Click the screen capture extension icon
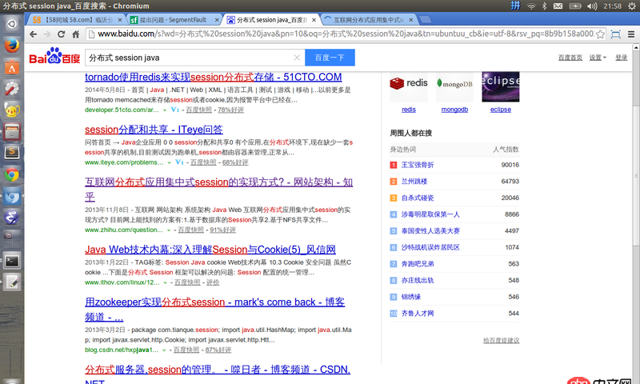Image resolution: width=640 pixels, height=384 pixels. click(615, 34)
